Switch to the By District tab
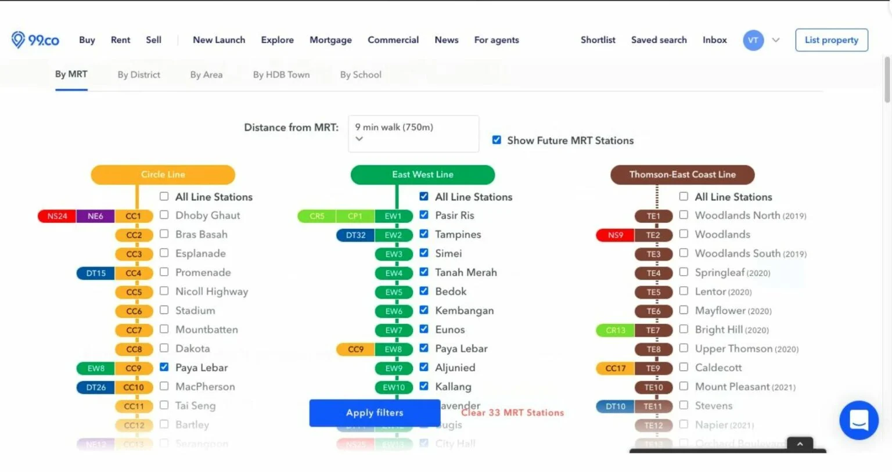The height and width of the screenshot is (472, 892). coord(139,74)
